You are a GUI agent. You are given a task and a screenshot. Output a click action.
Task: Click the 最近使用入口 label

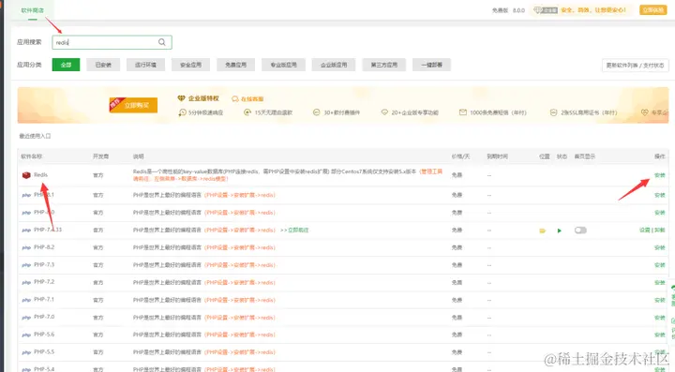click(x=35, y=136)
